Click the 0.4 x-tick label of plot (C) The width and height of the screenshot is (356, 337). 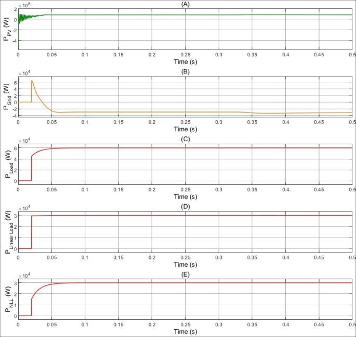coord(285,190)
